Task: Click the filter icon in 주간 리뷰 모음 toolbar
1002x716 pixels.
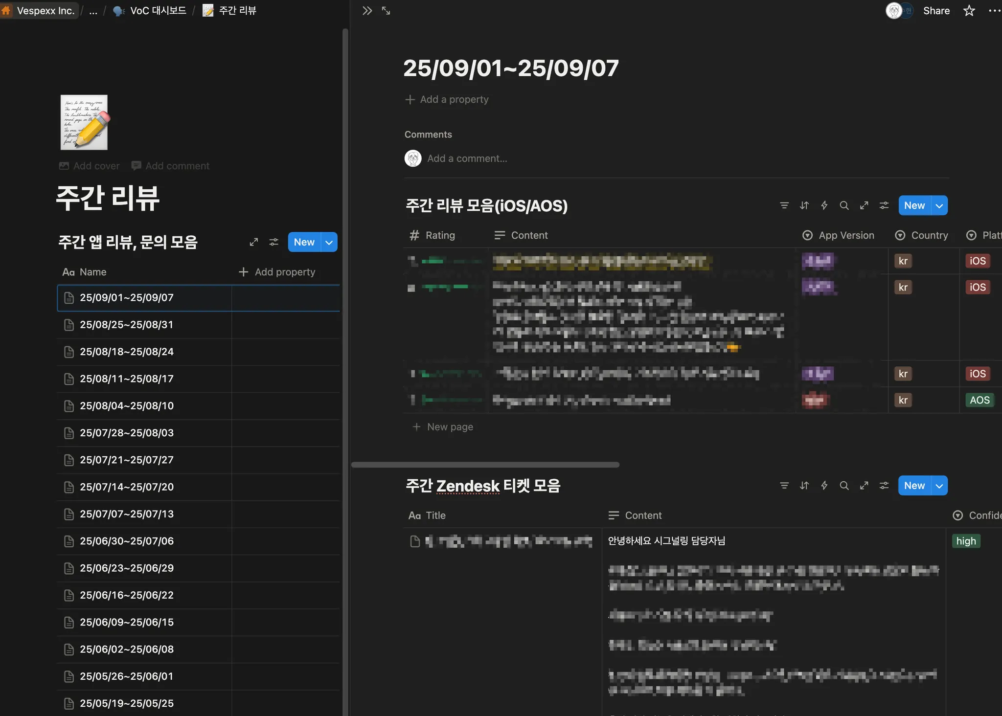Action: [784, 205]
